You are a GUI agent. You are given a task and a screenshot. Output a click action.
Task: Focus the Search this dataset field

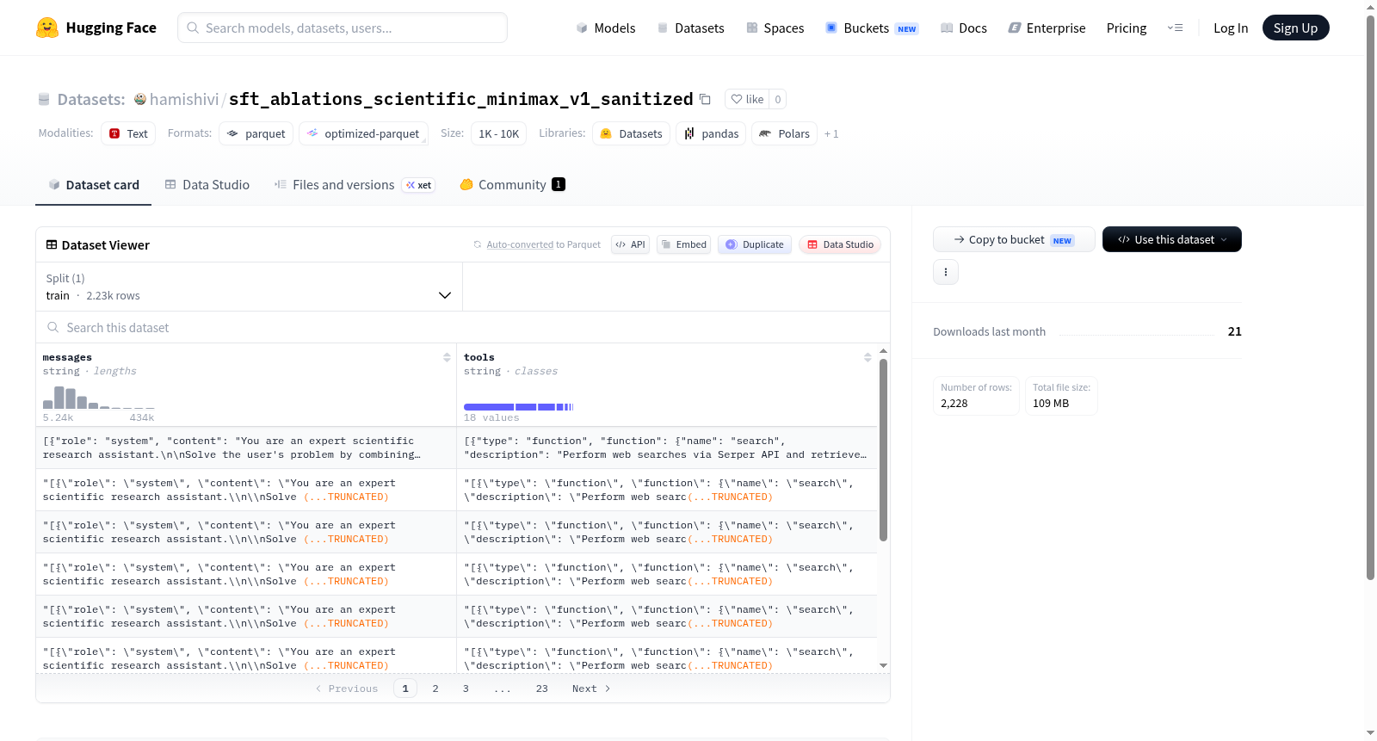coord(463,327)
